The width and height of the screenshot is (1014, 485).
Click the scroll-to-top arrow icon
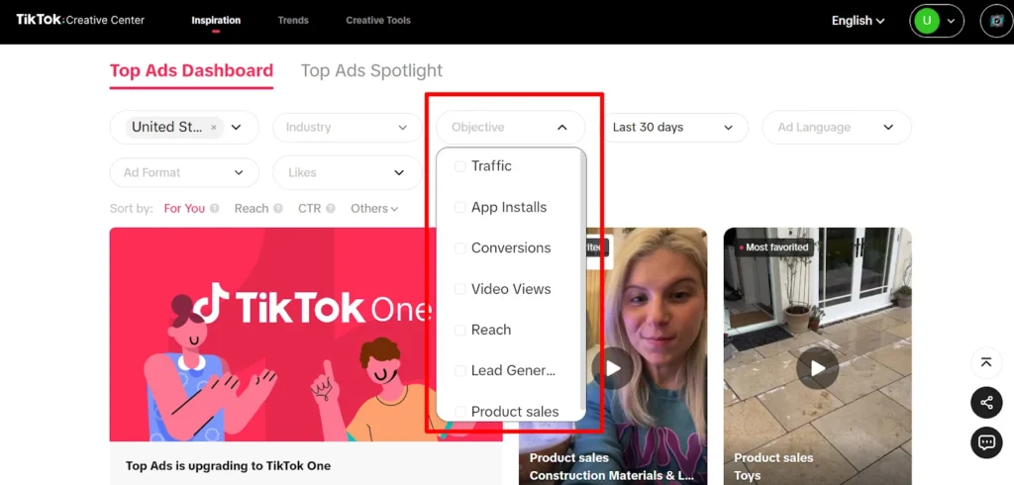tap(986, 362)
